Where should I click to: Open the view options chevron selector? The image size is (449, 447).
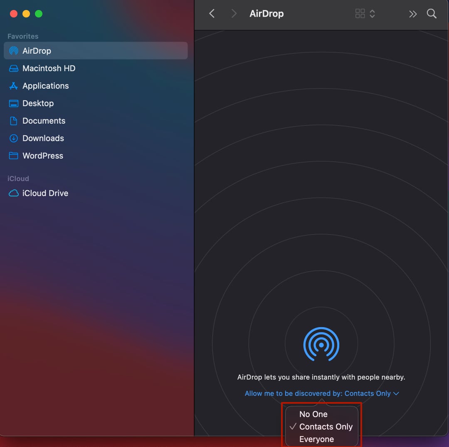[x=372, y=13]
